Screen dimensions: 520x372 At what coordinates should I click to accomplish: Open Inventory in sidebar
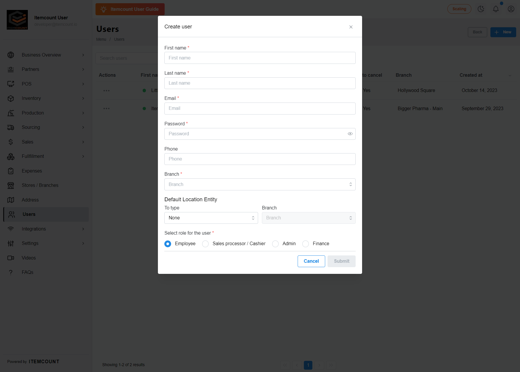[x=46, y=98]
